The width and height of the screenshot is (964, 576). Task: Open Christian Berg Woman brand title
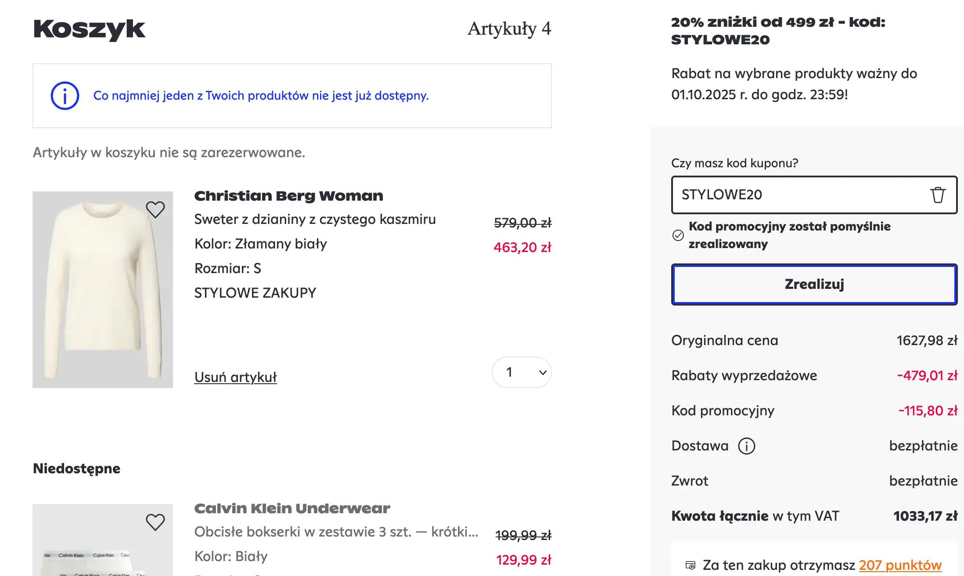(x=288, y=196)
